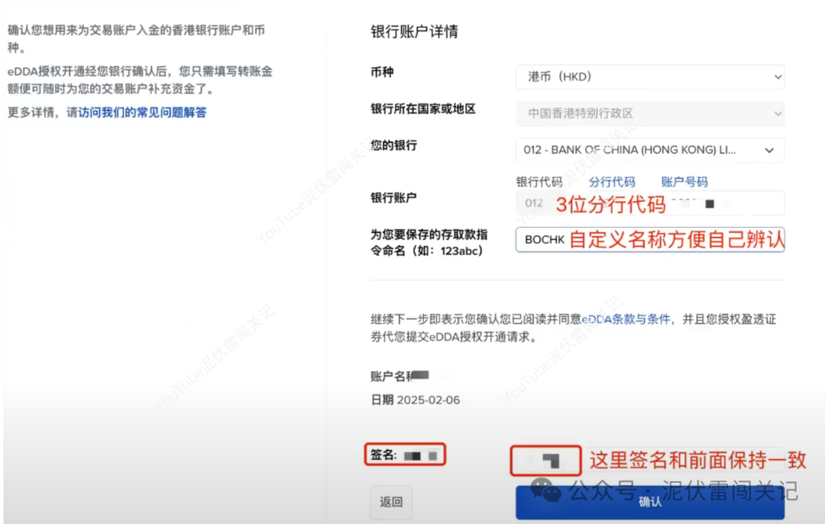This screenshot has width=825, height=524.
Task: Click the chevron on the HKD currency selector
Action: tap(778, 76)
